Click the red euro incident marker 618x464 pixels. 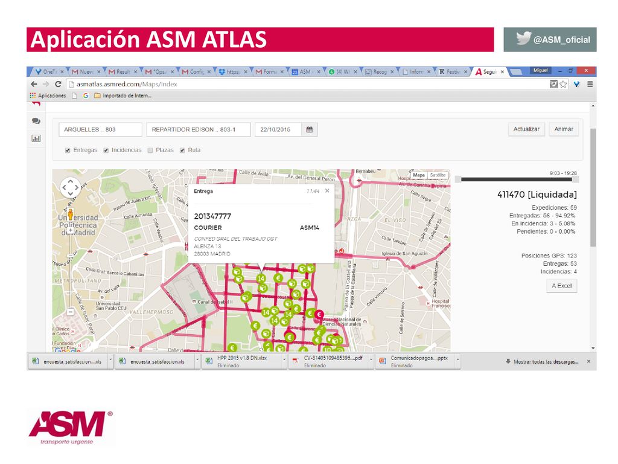pos(319,314)
